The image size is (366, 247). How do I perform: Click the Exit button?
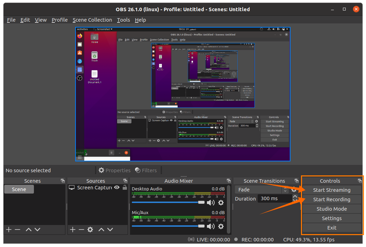(x=332, y=228)
